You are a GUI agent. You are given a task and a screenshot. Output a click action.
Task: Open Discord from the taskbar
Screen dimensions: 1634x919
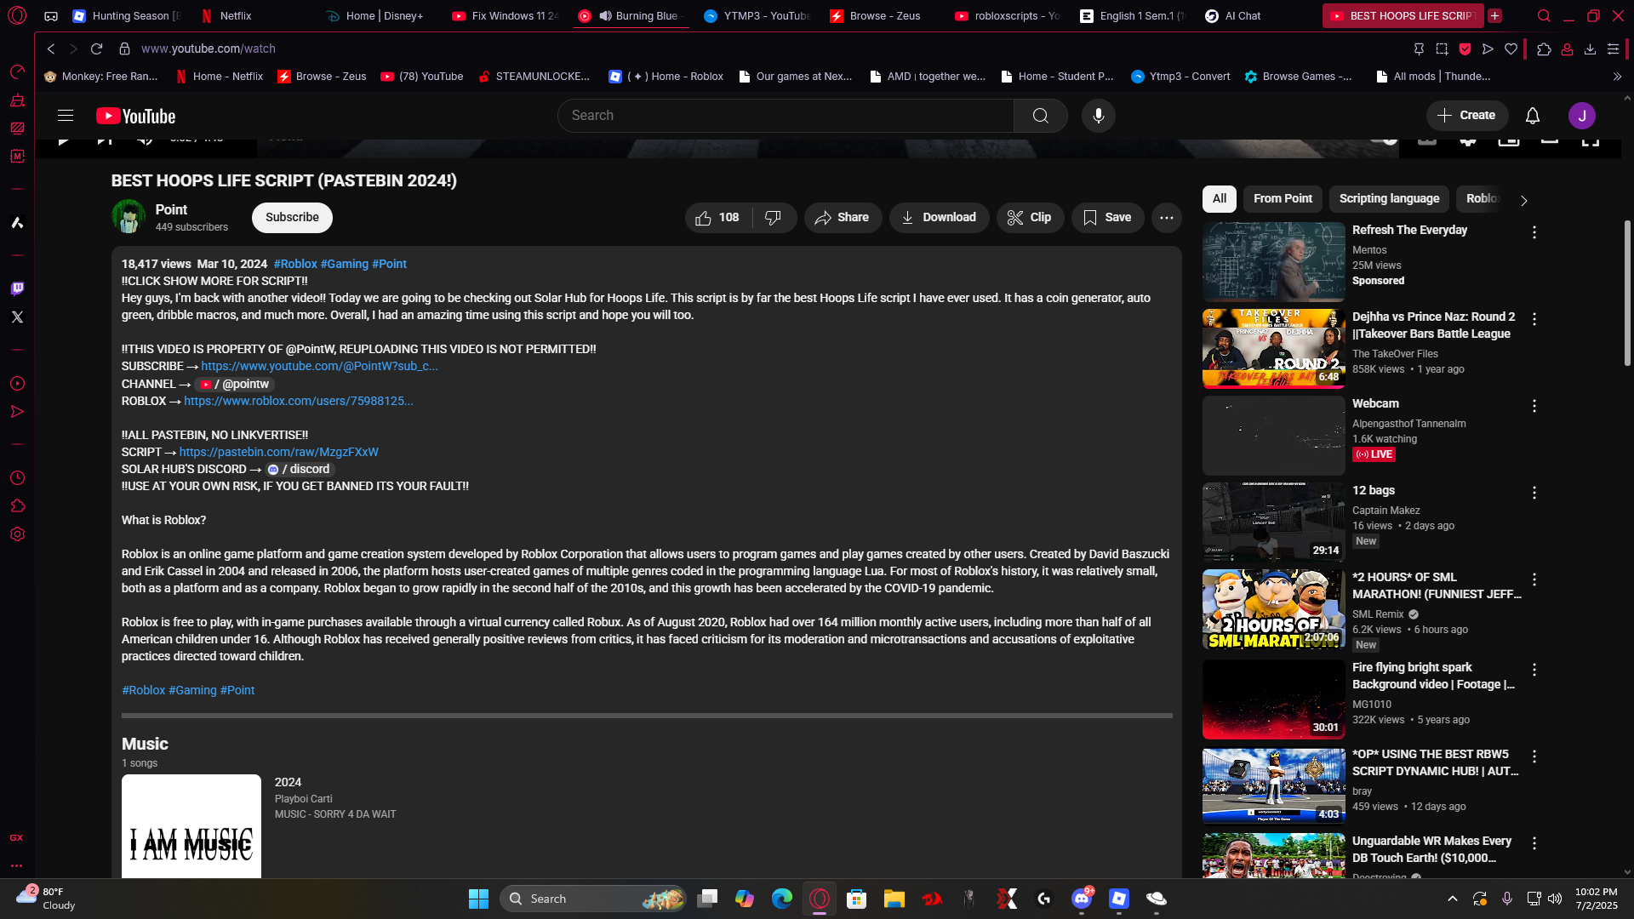pyautogui.click(x=1082, y=899)
